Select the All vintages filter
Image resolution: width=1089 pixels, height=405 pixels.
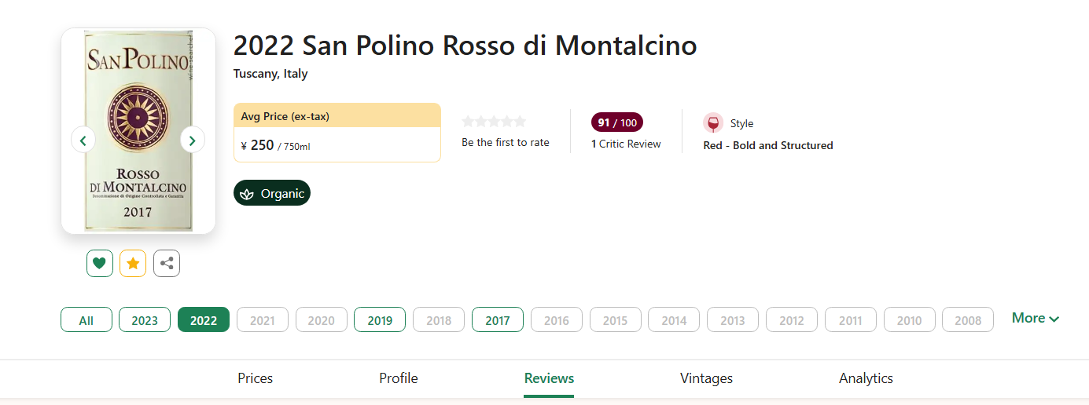[86, 319]
